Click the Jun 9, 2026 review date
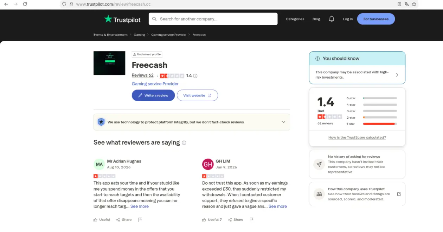This screenshot has width=443, height=232. (226, 167)
